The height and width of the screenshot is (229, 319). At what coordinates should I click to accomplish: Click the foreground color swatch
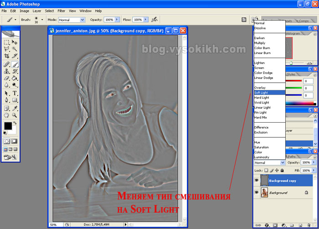[x=8, y=126]
